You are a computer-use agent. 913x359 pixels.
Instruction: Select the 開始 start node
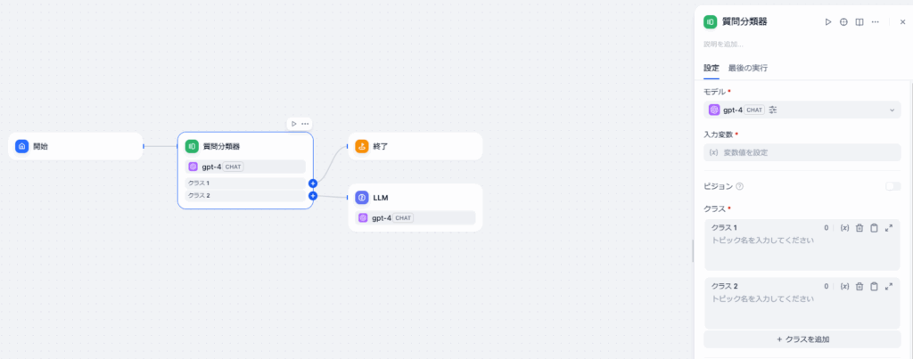tap(76, 146)
